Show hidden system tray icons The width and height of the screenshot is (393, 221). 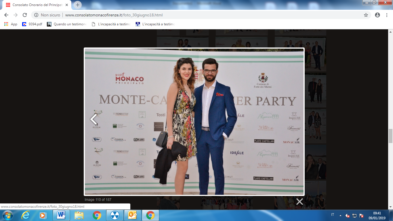click(x=340, y=215)
